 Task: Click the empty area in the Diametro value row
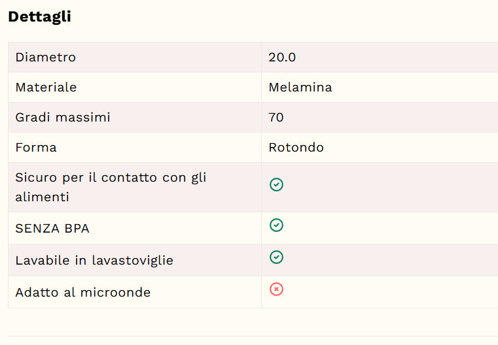(x=397, y=57)
